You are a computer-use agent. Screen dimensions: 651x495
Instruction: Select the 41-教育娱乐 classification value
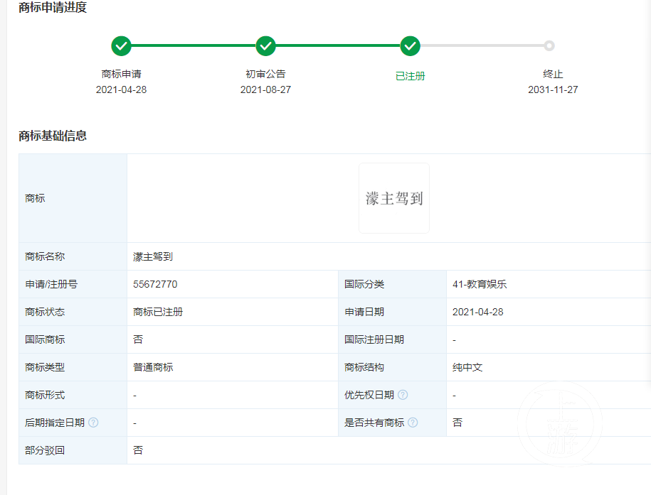[479, 284]
